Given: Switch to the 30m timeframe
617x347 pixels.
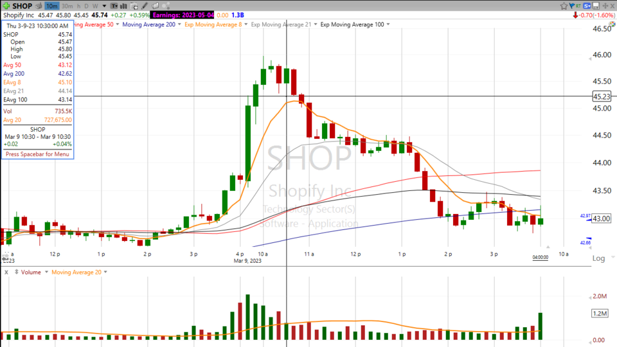Looking at the screenshot, I should (x=67, y=6).
